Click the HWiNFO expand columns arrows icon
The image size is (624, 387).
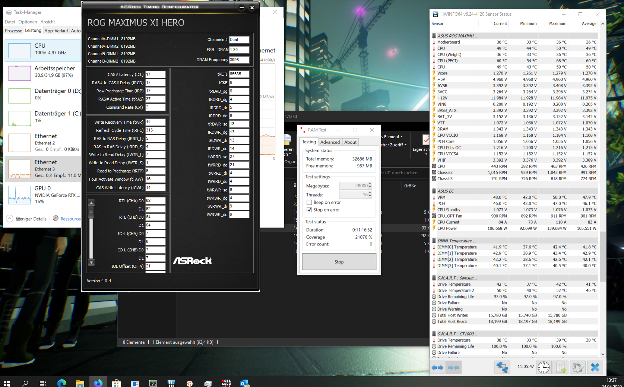(x=437, y=368)
